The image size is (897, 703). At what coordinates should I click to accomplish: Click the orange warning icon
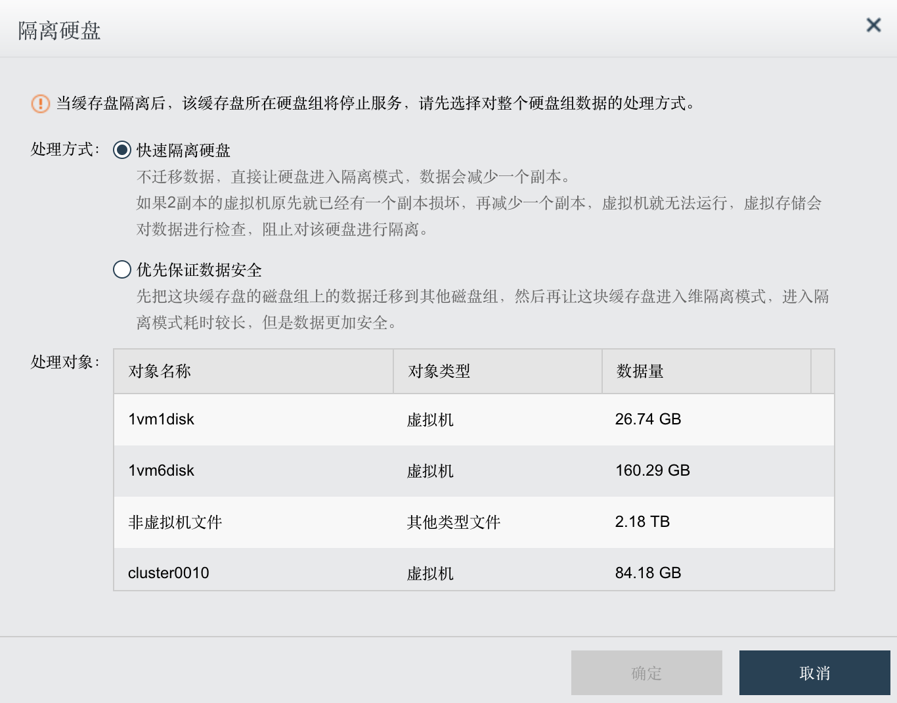[40, 104]
